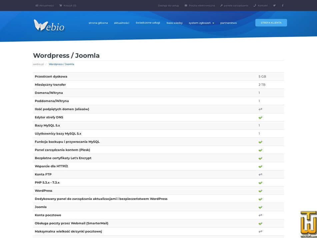Click the Dostęp do usług label
317x238 pixels.
(x=169, y=6)
